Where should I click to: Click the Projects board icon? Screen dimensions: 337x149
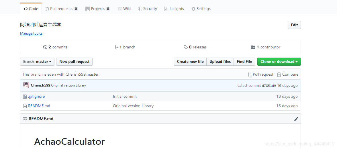click(87, 9)
